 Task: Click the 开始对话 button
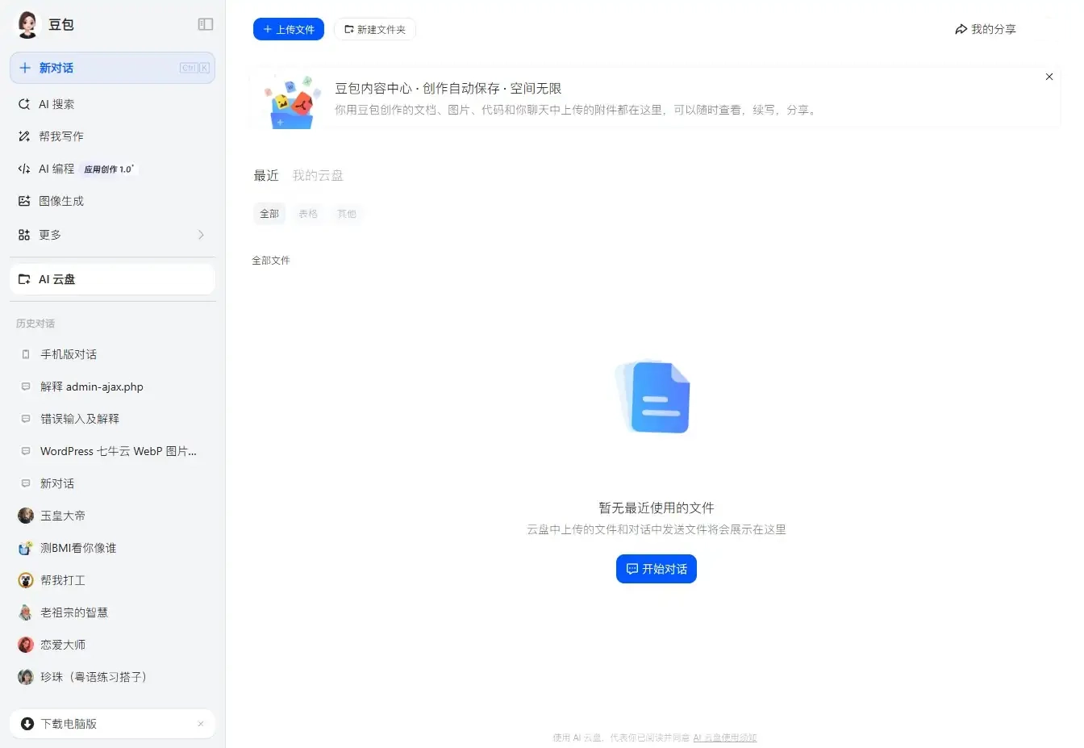[x=656, y=569]
